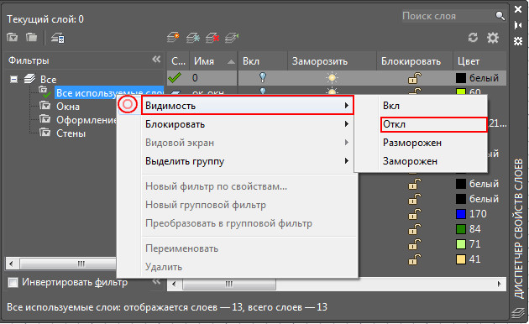Toggle the padlock in the row with color 41
Viewport: 529px width, 324px height.
pos(415,259)
